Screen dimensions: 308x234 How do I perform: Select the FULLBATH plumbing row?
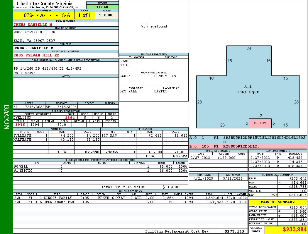click(x=57, y=135)
